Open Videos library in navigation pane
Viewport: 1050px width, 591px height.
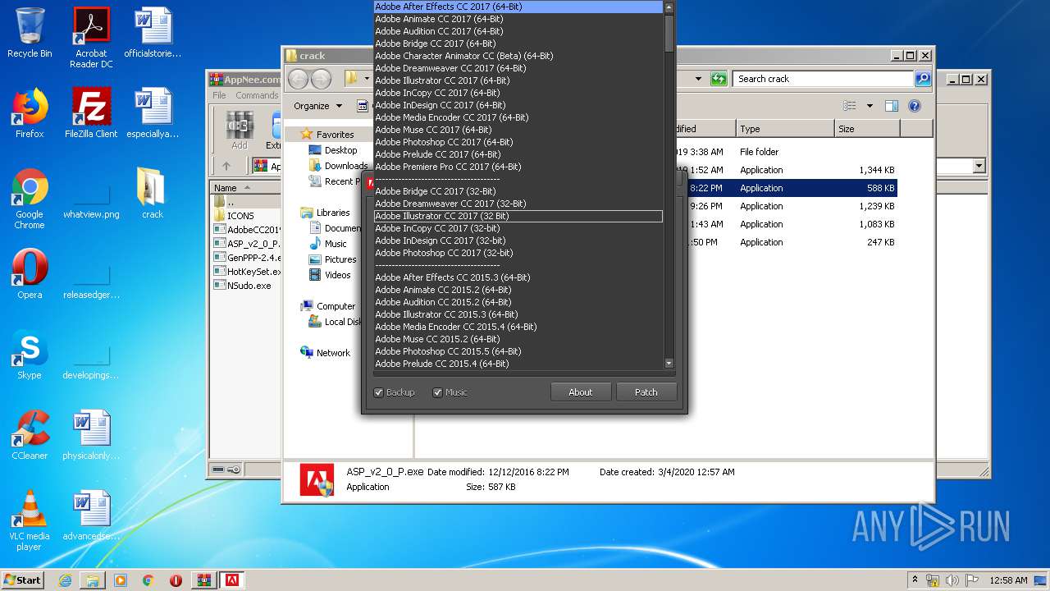coord(338,275)
